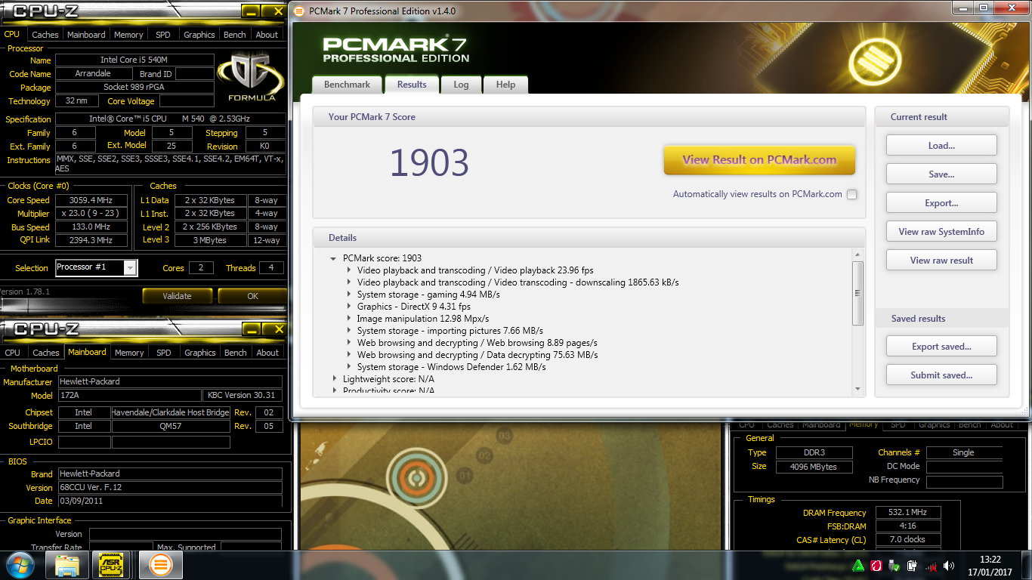1032x580 pixels.
Task: Open Mainboard tab in CPU-Z Processor window
Action: (x=86, y=35)
